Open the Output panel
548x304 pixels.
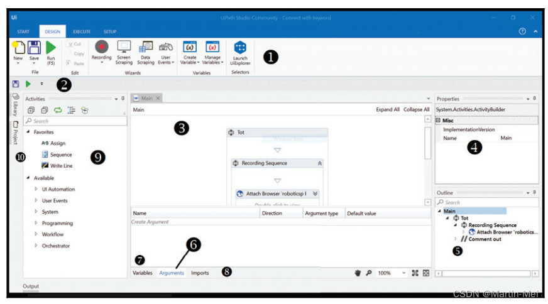pyautogui.click(x=31, y=286)
